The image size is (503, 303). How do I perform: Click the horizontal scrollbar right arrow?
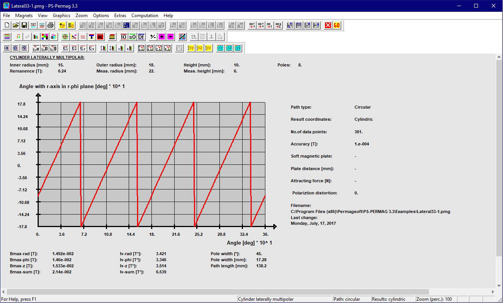point(493,292)
